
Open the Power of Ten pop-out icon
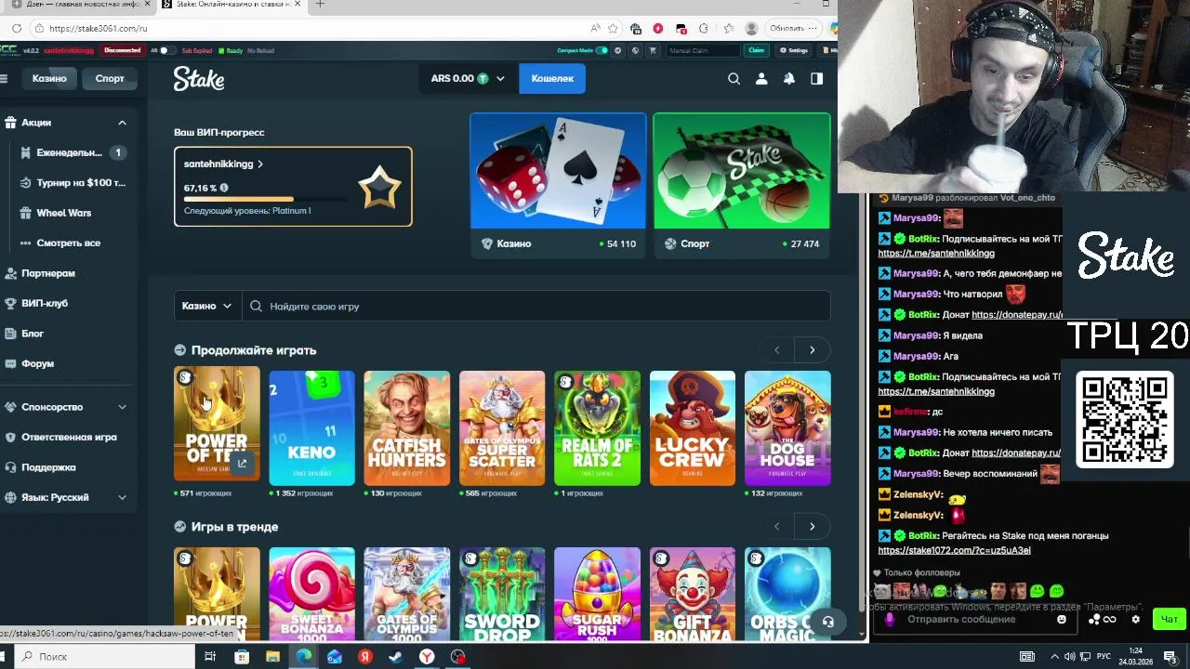242,463
